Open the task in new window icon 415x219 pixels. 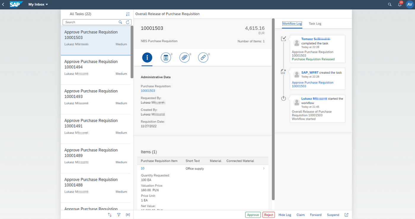[346, 215]
